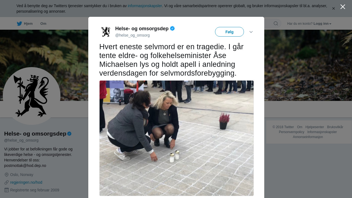Follow the account with Følg button
This screenshot has height=198, width=352.
tap(229, 32)
